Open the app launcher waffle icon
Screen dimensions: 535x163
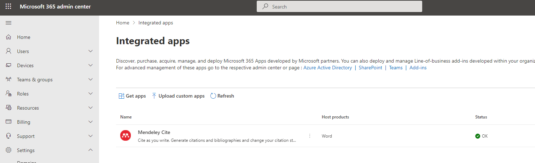8,7
